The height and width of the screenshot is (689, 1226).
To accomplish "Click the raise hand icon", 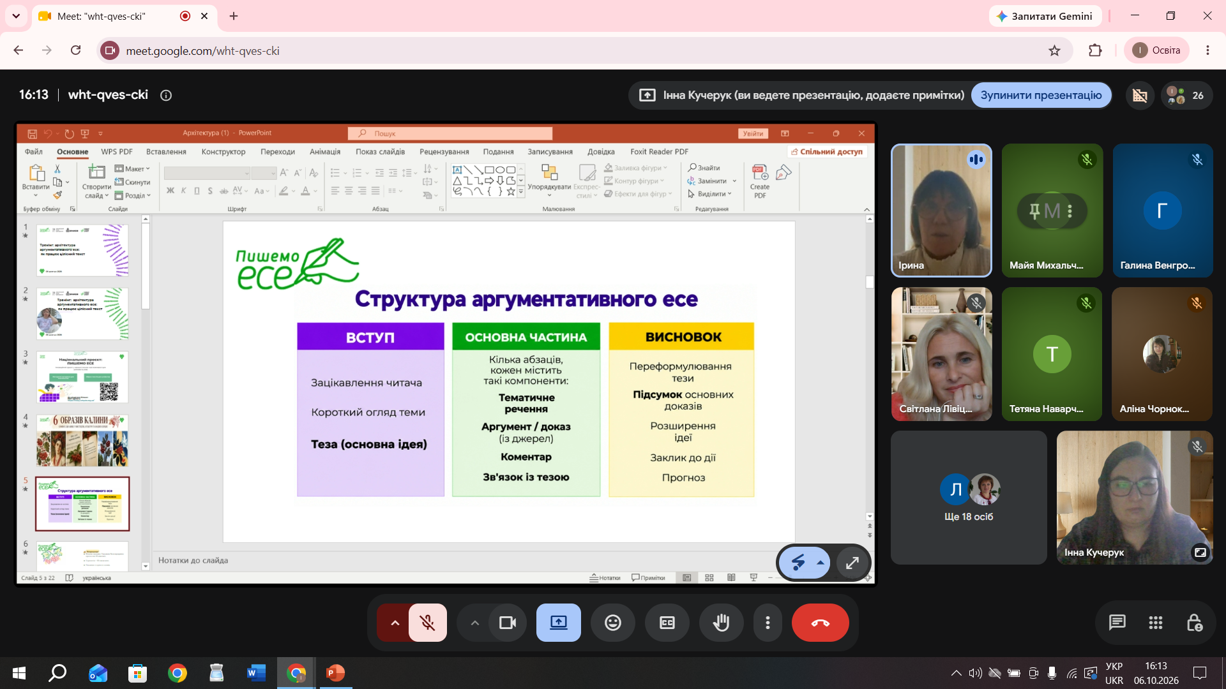I will pos(721,623).
